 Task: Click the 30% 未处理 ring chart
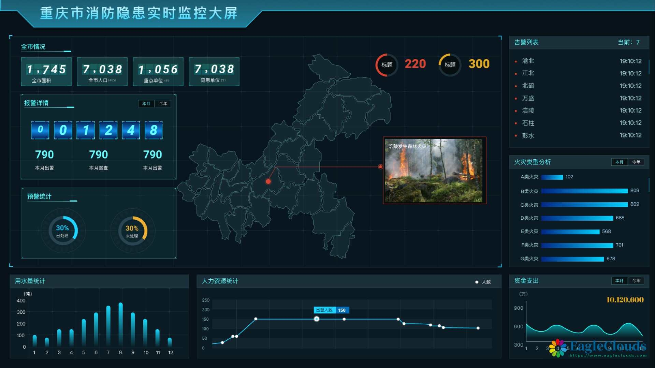(x=132, y=231)
